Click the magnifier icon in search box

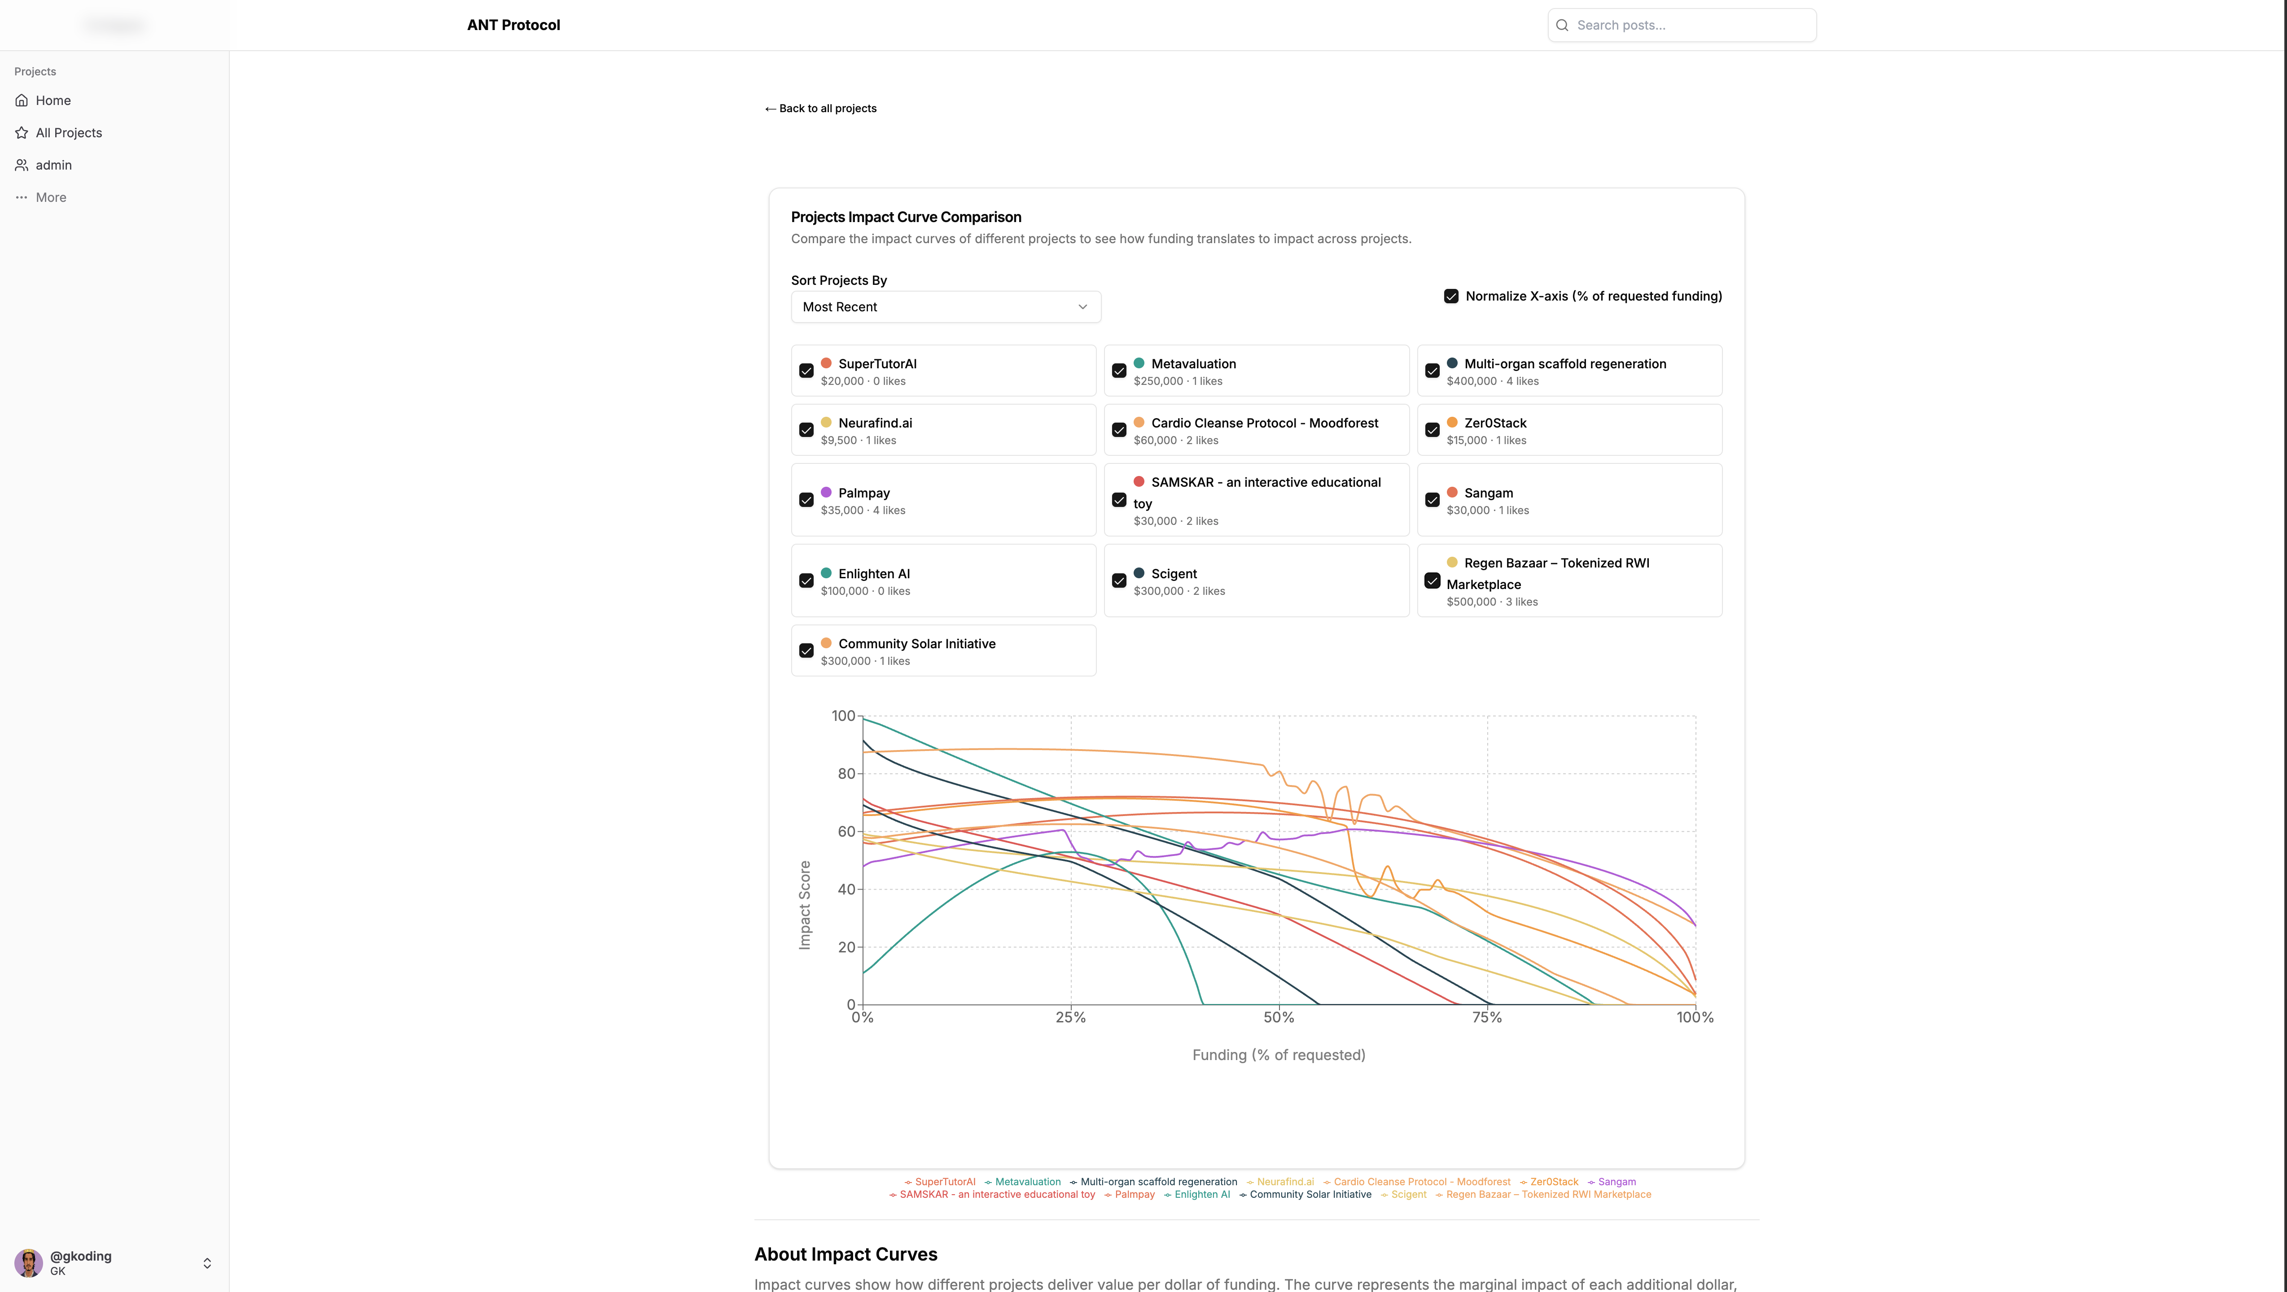point(1562,25)
